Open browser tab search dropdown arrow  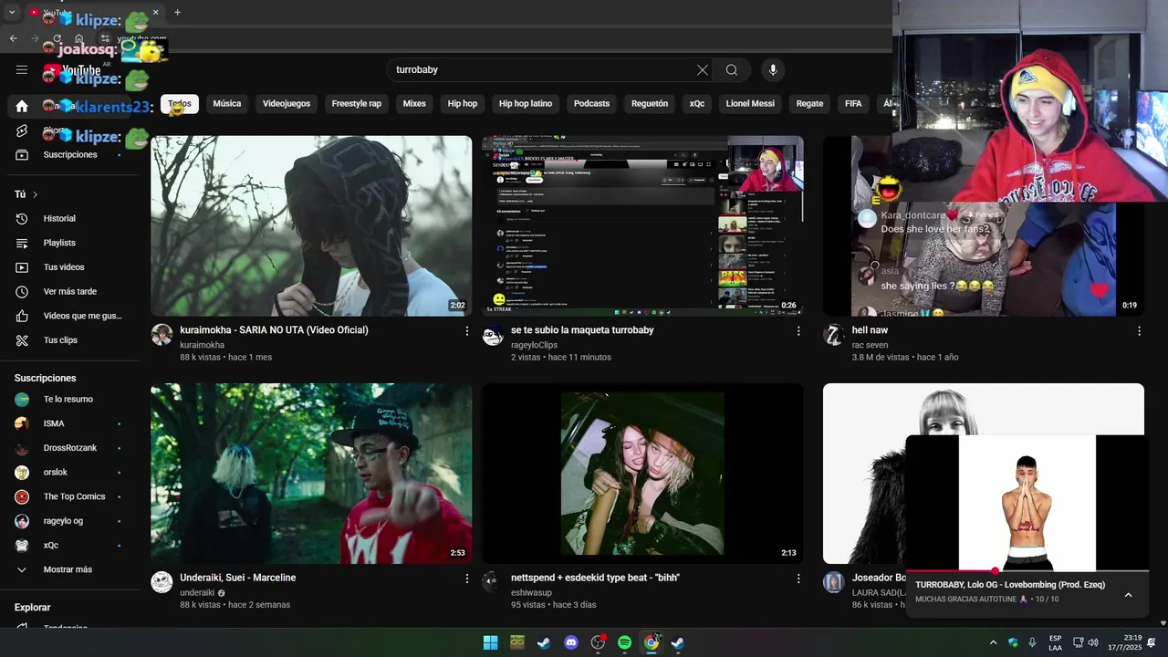coord(13,12)
